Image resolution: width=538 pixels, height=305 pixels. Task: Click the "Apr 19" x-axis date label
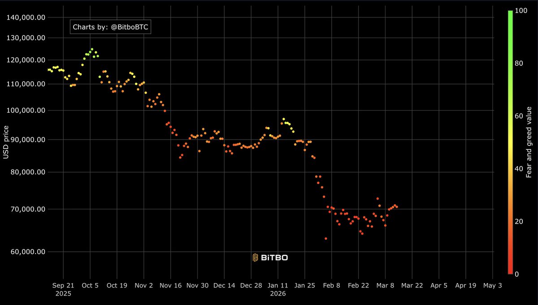[x=466, y=286]
